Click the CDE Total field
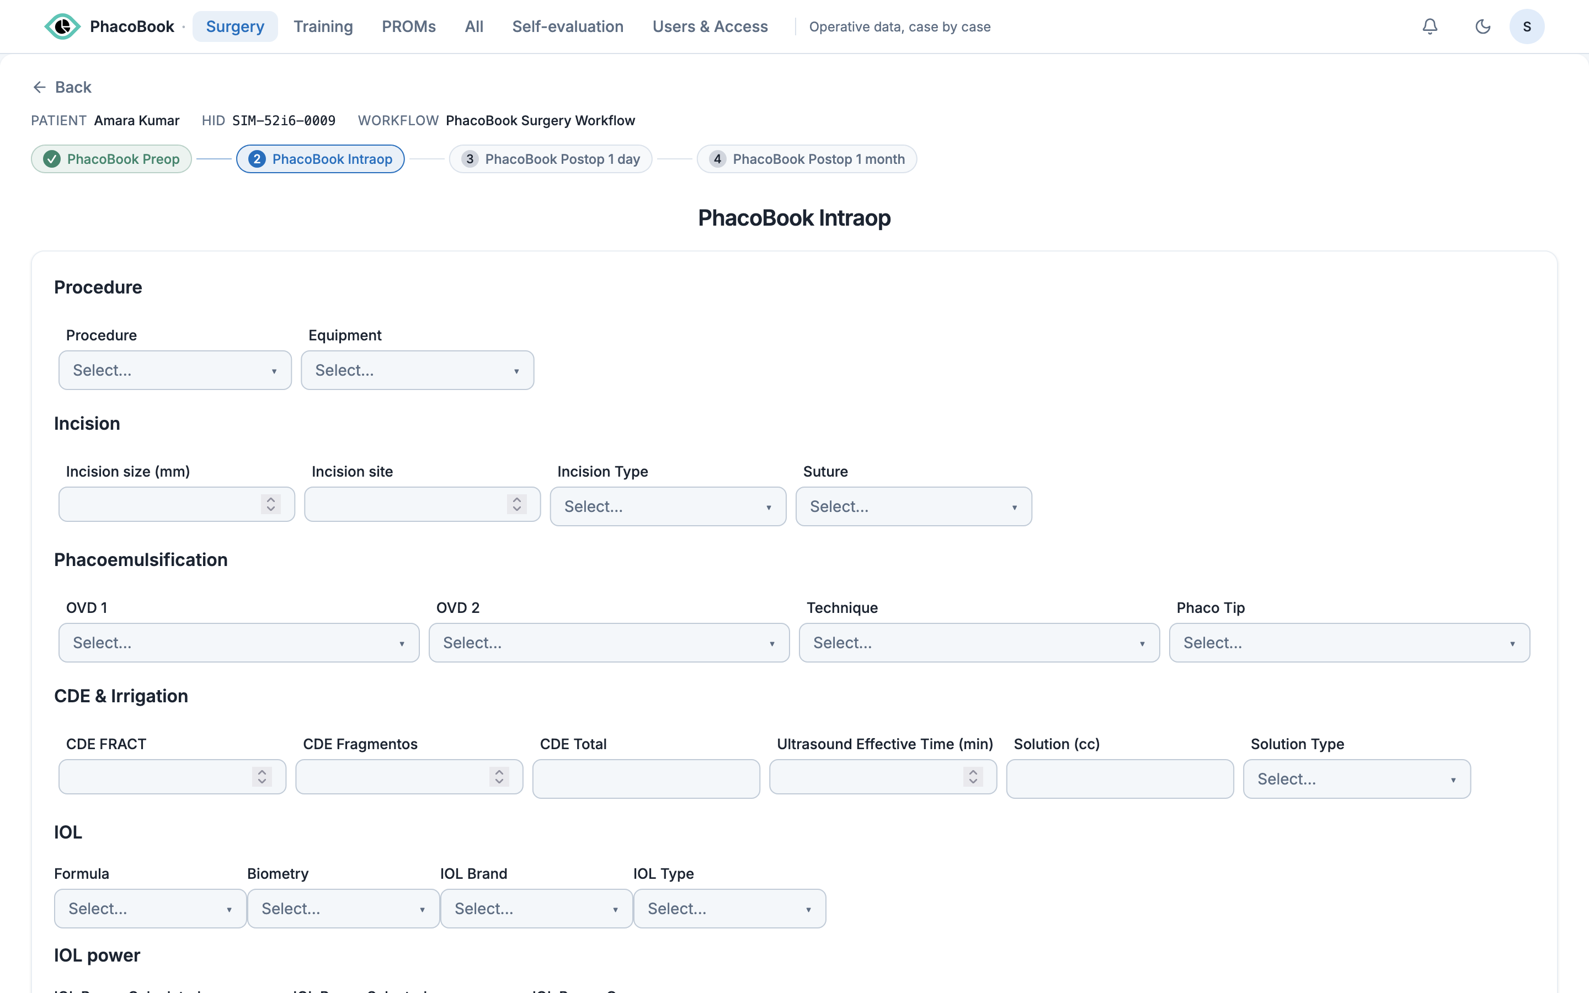Screen dimensions: 1589x993 pyautogui.click(x=646, y=779)
